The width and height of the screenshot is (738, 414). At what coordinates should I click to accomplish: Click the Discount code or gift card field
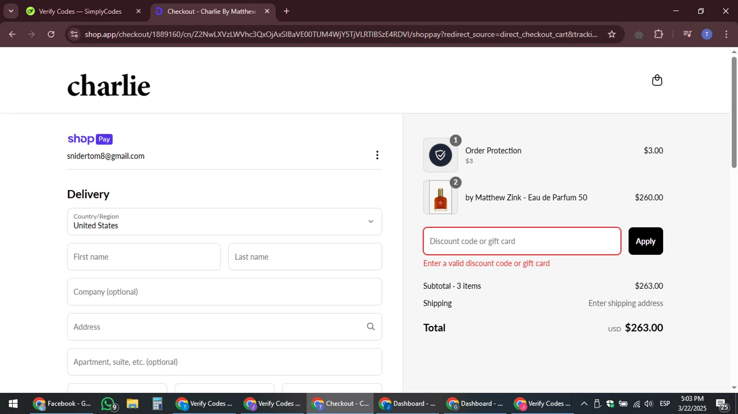click(x=522, y=241)
